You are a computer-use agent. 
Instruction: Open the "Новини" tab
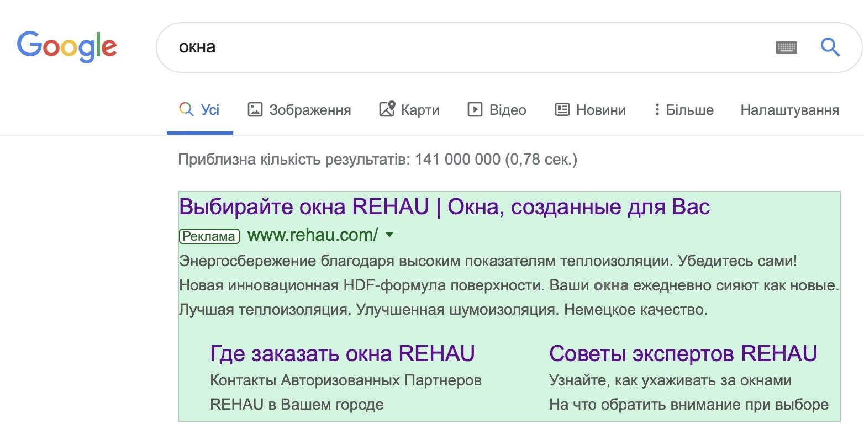click(x=590, y=110)
